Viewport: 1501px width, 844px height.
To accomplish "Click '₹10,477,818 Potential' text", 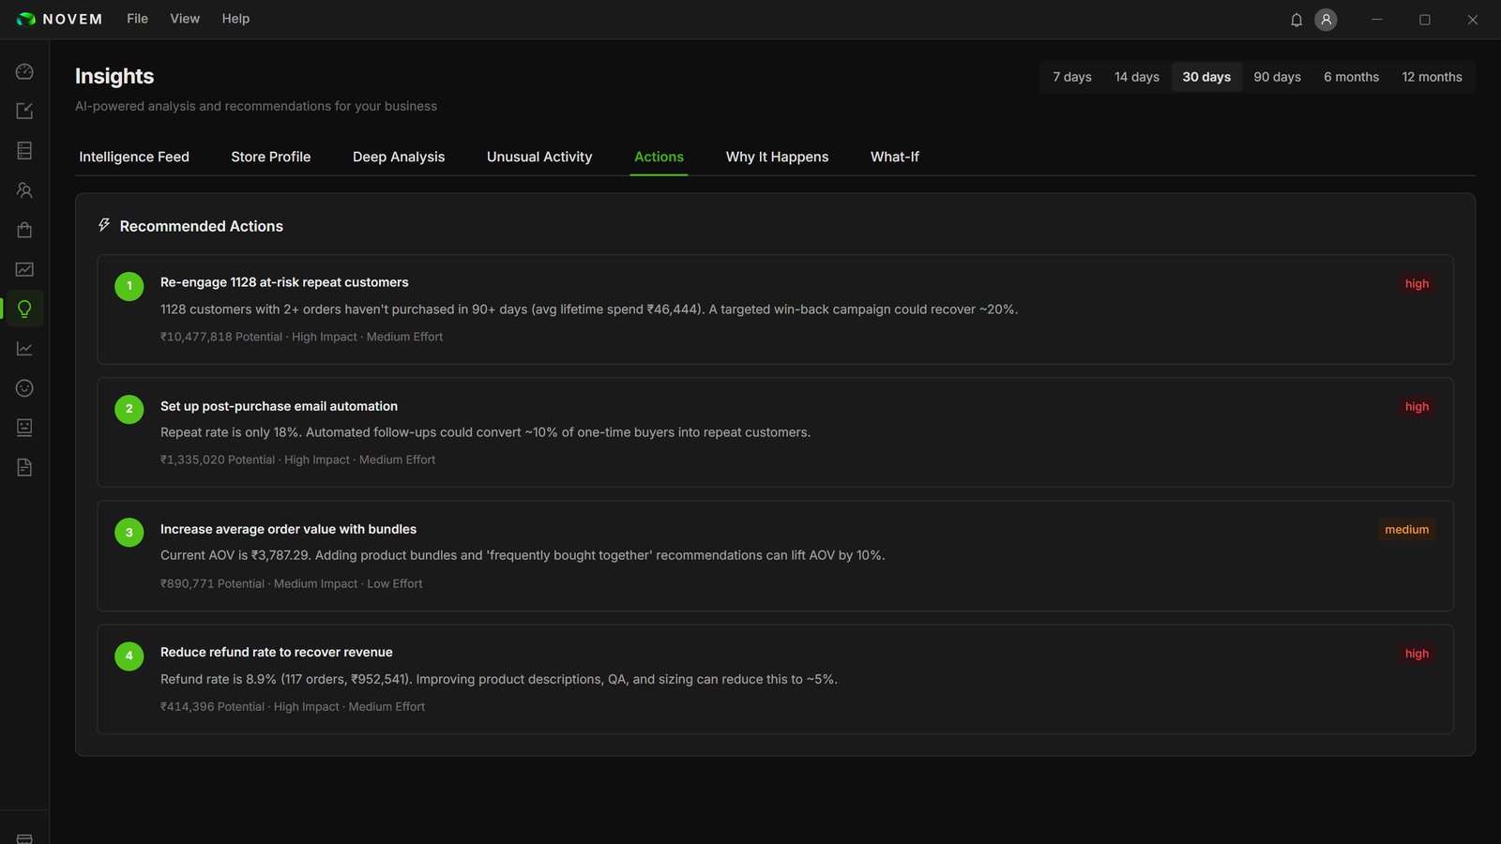I will point(221,337).
